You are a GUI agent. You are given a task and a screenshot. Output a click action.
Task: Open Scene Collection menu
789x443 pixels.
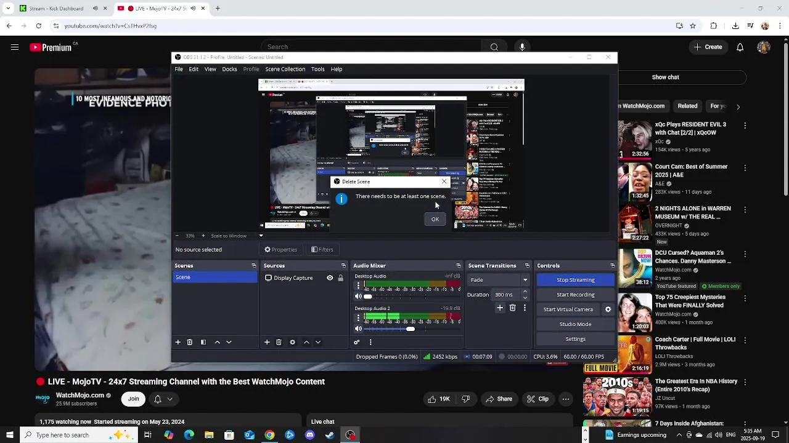[x=285, y=69]
